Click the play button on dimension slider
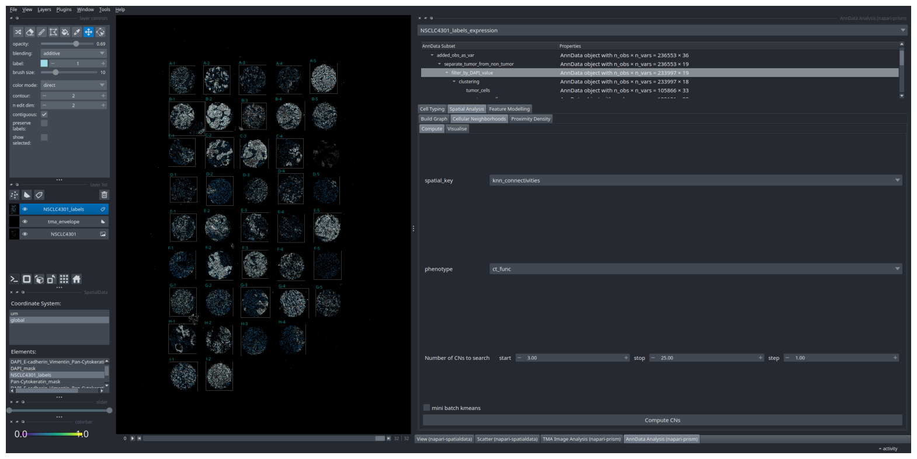The height and width of the screenshot is (459, 917). point(133,438)
